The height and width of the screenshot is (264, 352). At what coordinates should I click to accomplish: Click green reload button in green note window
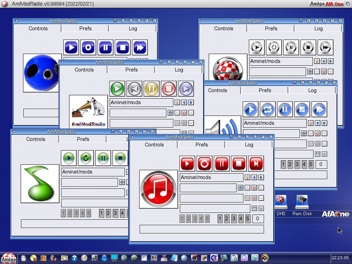86,158
